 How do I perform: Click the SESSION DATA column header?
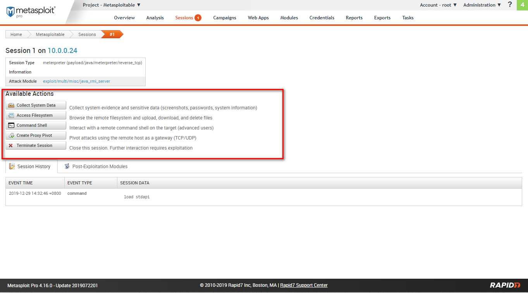coord(320,183)
